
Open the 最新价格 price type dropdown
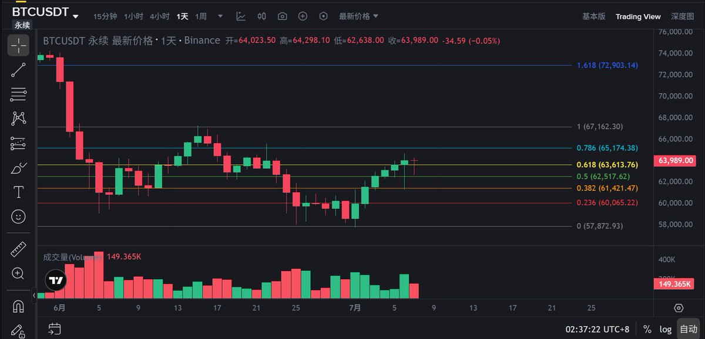point(358,16)
